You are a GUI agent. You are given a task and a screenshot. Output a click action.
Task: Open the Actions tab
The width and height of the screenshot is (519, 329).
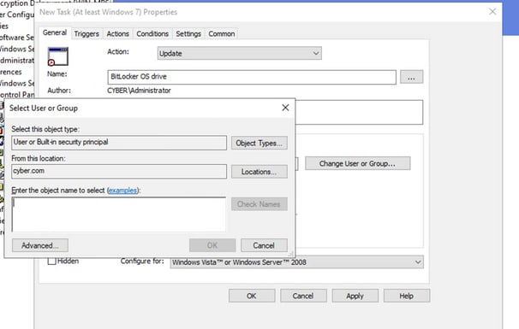tap(117, 33)
